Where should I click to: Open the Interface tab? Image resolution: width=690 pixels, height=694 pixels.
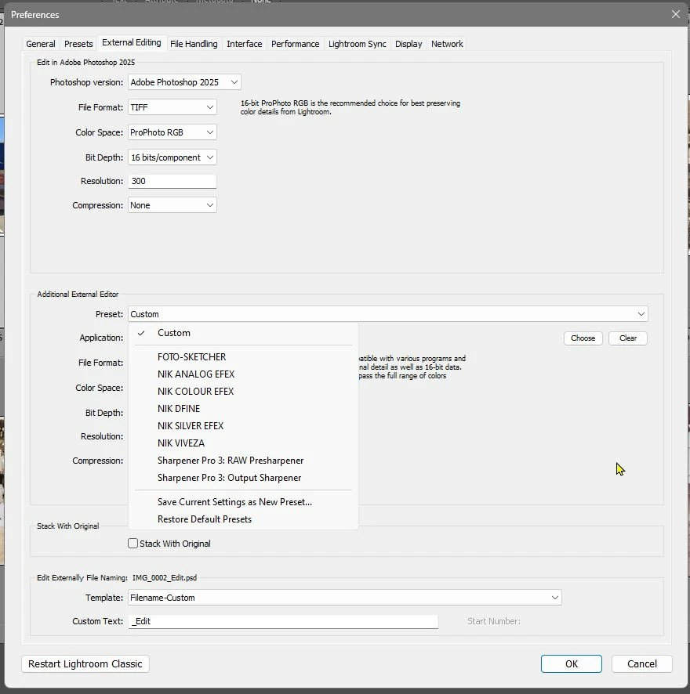pyautogui.click(x=244, y=44)
